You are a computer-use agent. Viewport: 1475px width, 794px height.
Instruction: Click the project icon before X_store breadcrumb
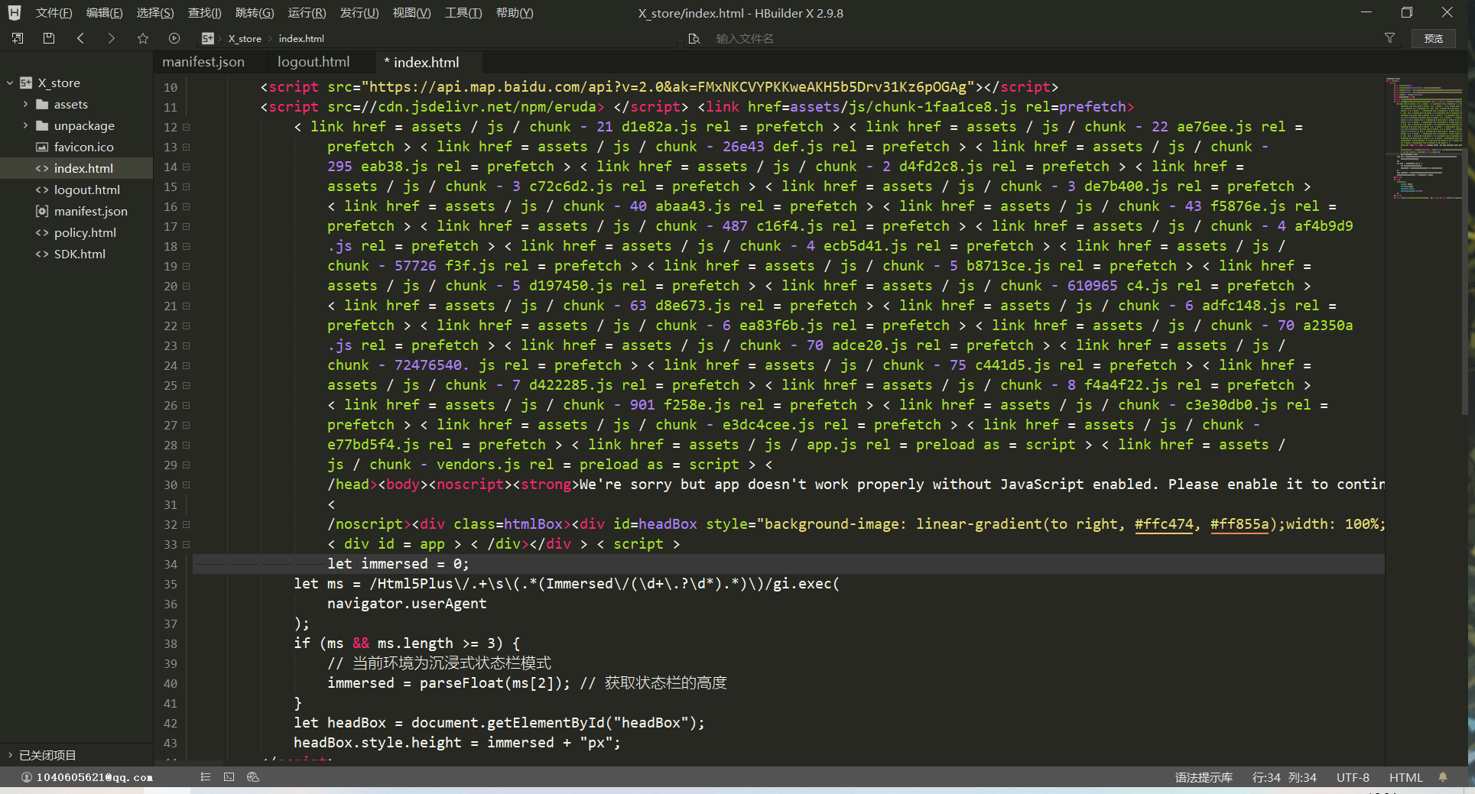click(207, 38)
